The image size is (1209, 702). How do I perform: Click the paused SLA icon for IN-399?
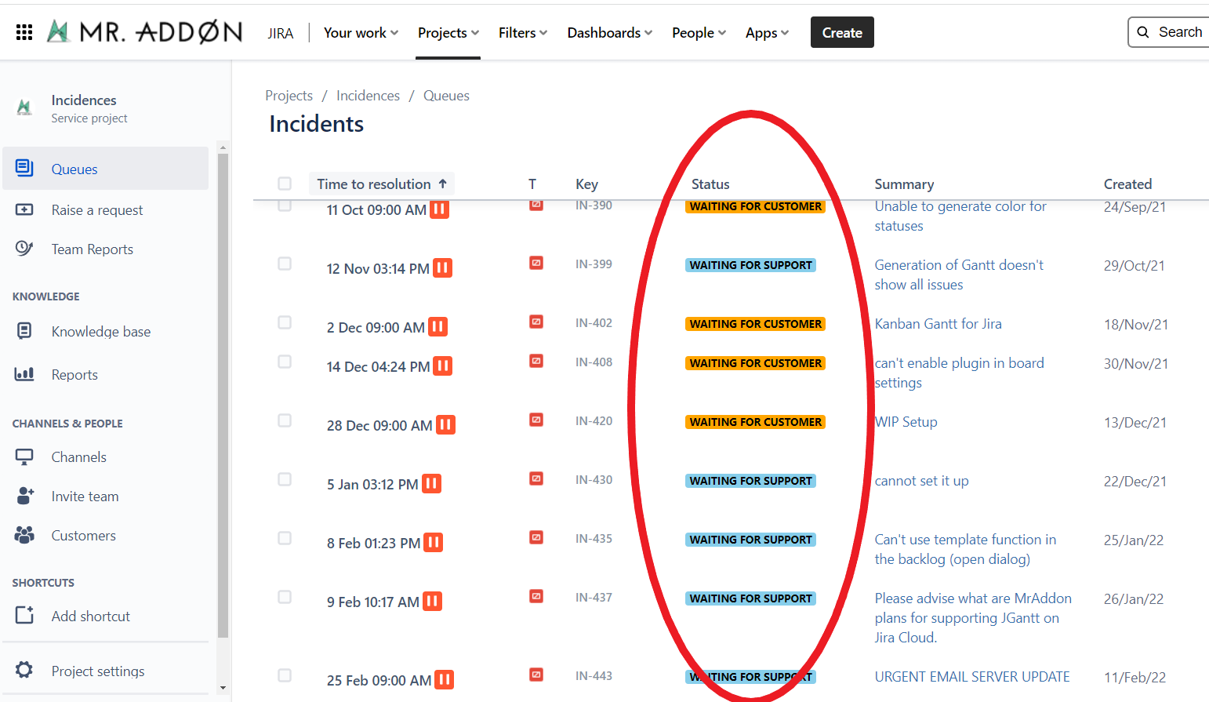(x=443, y=268)
